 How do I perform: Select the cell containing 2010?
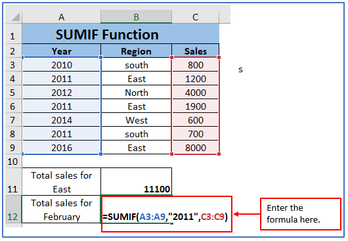pyautogui.click(x=62, y=64)
